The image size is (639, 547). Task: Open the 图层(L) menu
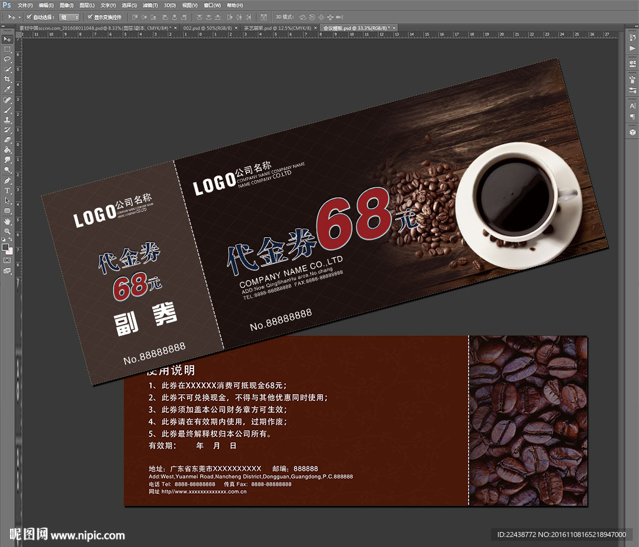pyautogui.click(x=87, y=5)
